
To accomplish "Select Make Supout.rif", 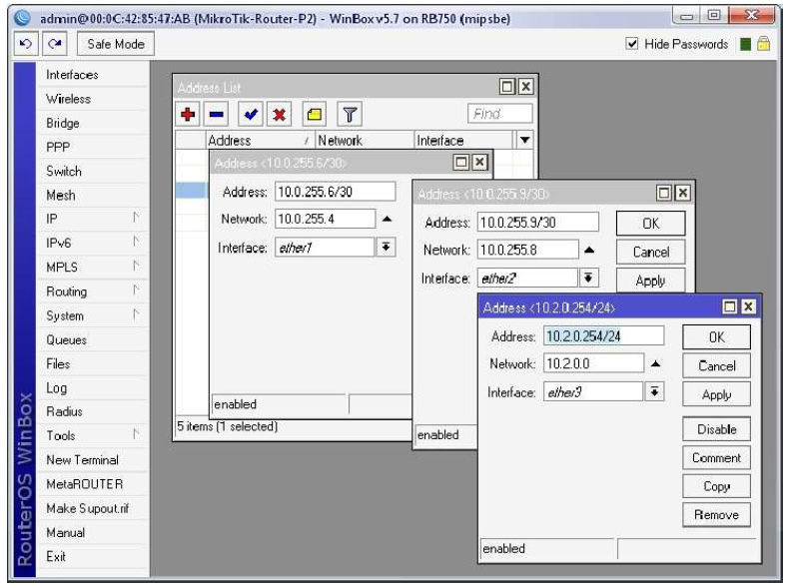I will [92, 508].
